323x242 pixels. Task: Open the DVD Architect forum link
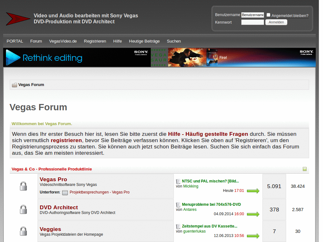[59, 207]
